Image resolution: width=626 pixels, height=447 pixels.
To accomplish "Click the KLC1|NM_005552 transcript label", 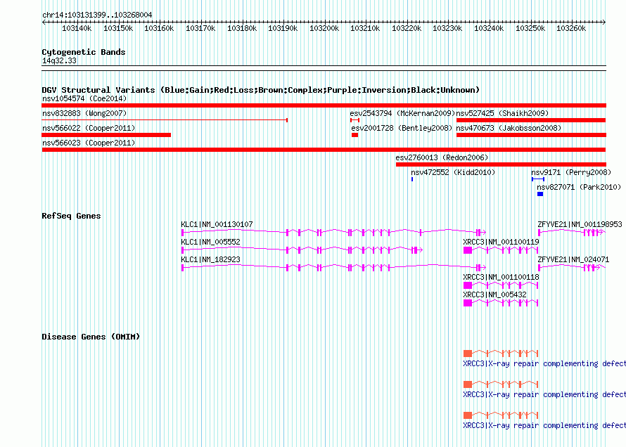I will coord(210,242).
